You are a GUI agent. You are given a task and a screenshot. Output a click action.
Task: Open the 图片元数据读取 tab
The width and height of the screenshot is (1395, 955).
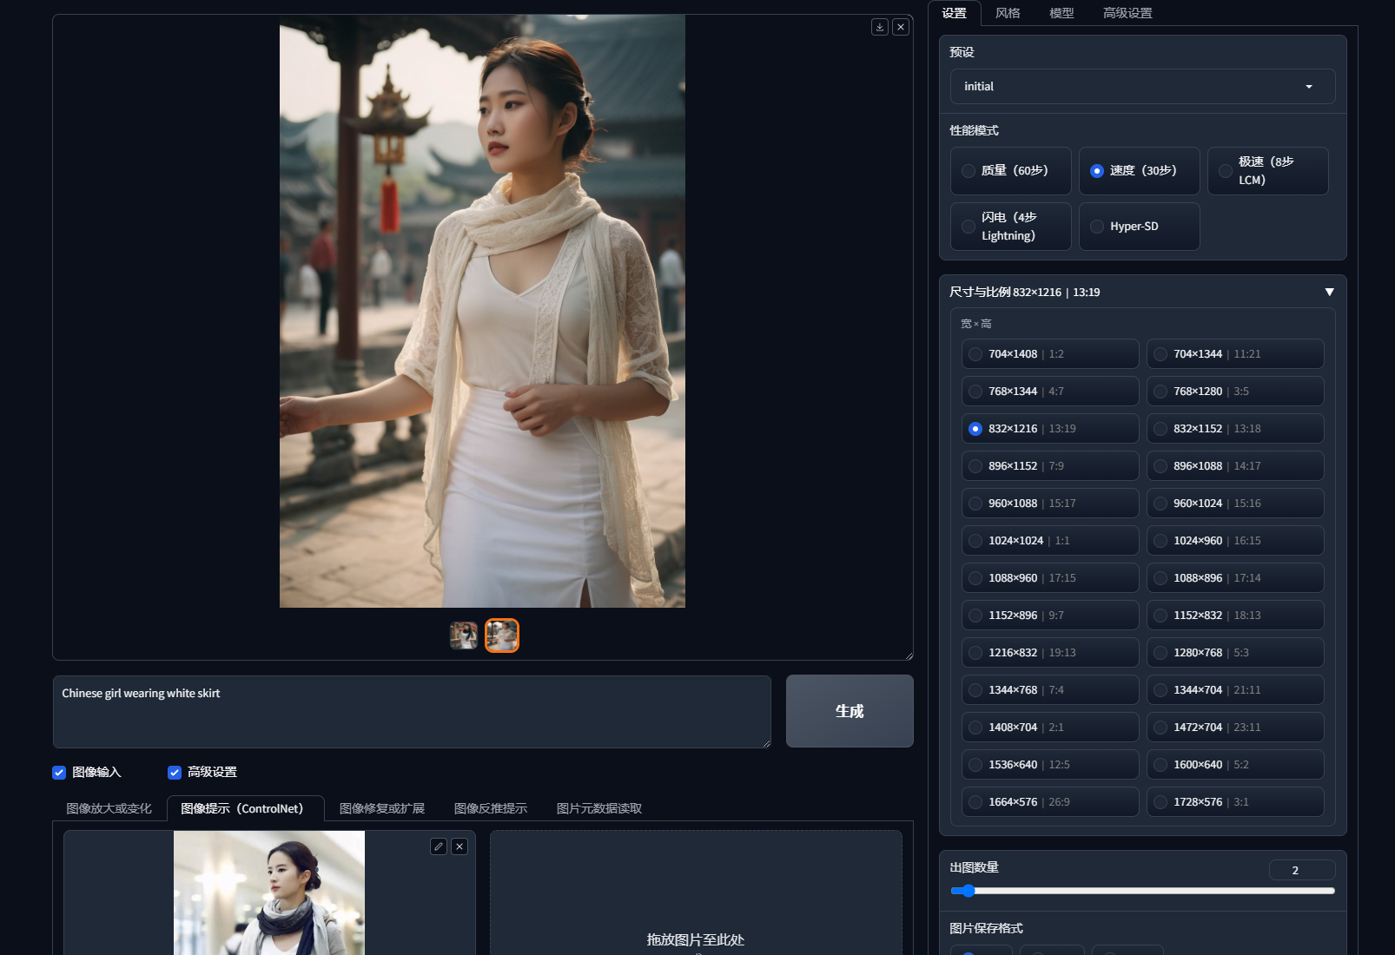tap(599, 808)
